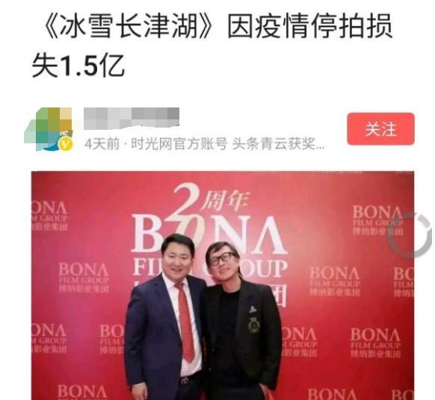The image size is (435, 400).
Task: Tap the emblem badge on the black jacket
Action: pos(253,324)
